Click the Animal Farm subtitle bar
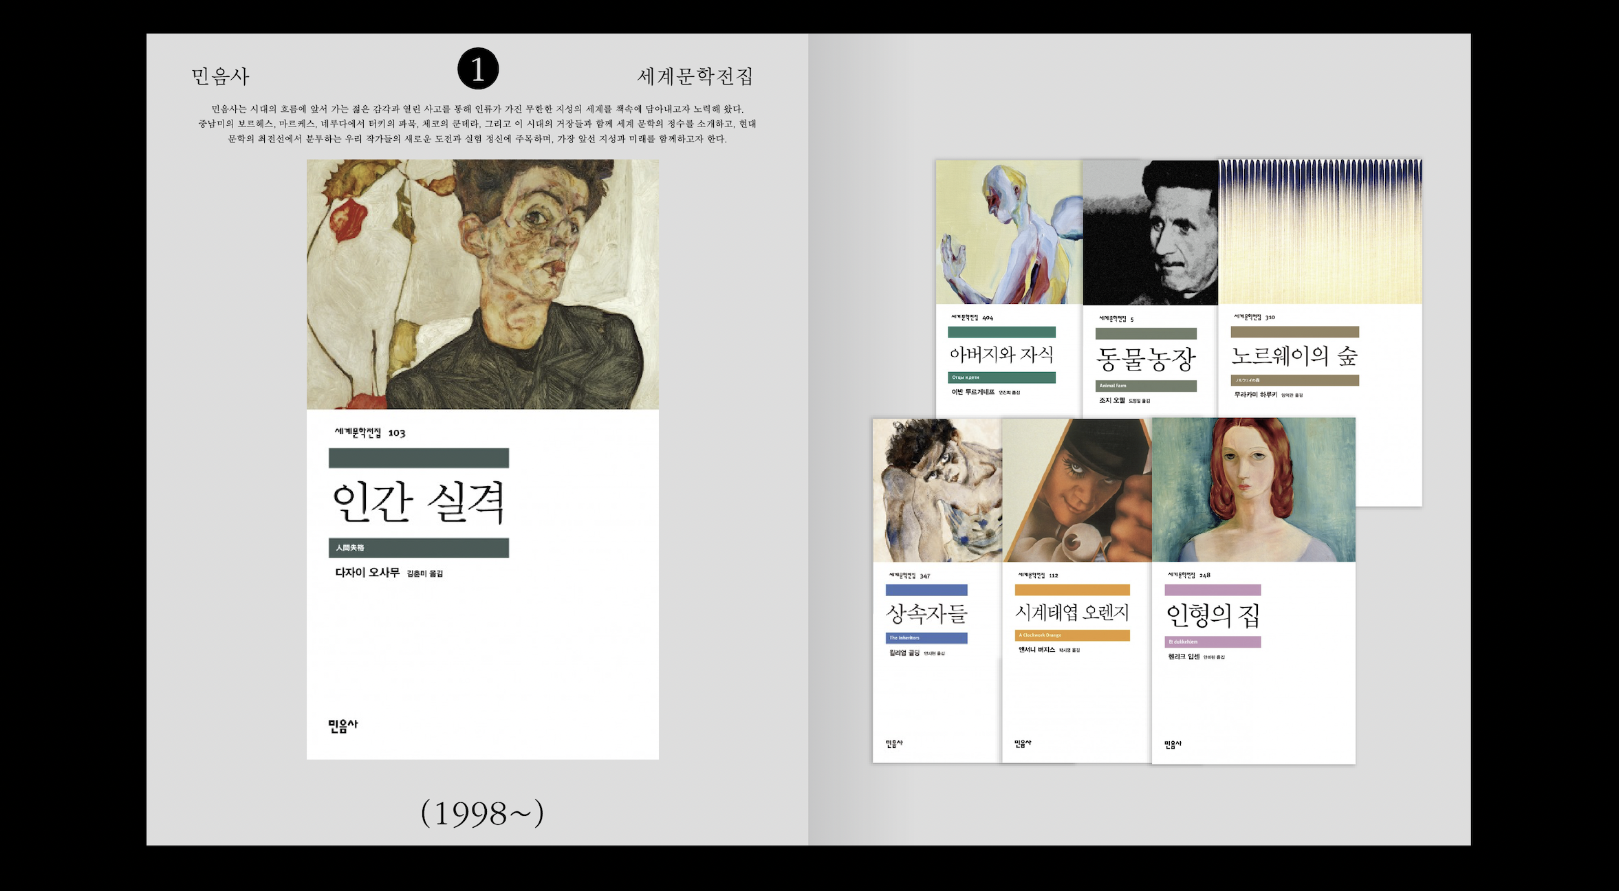Image resolution: width=1619 pixels, height=891 pixels. (x=1146, y=386)
